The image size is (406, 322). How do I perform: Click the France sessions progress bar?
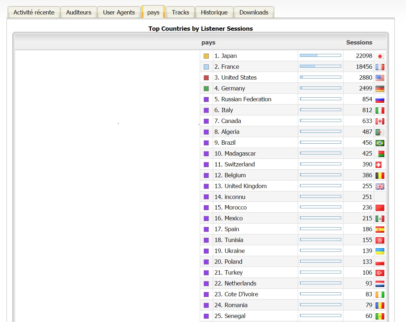coord(320,67)
